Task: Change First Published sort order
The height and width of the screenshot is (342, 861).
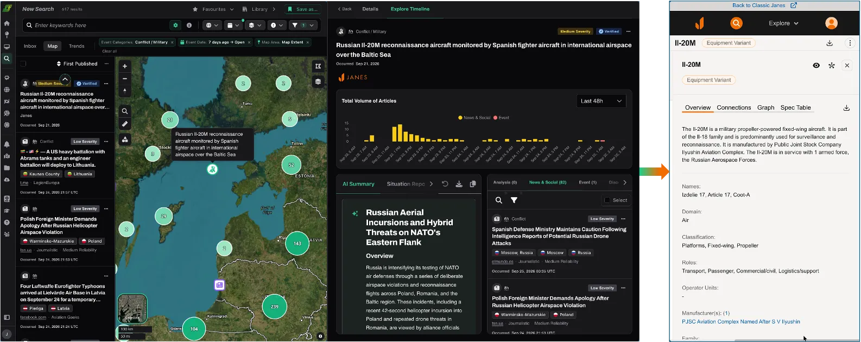Action: tap(77, 64)
